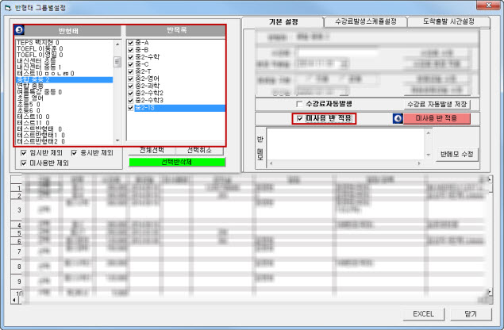
Task: Toggle the 중-A class checkbox
Action: 130,43
